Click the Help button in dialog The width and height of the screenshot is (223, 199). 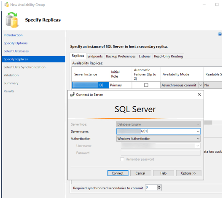[x=164, y=173]
